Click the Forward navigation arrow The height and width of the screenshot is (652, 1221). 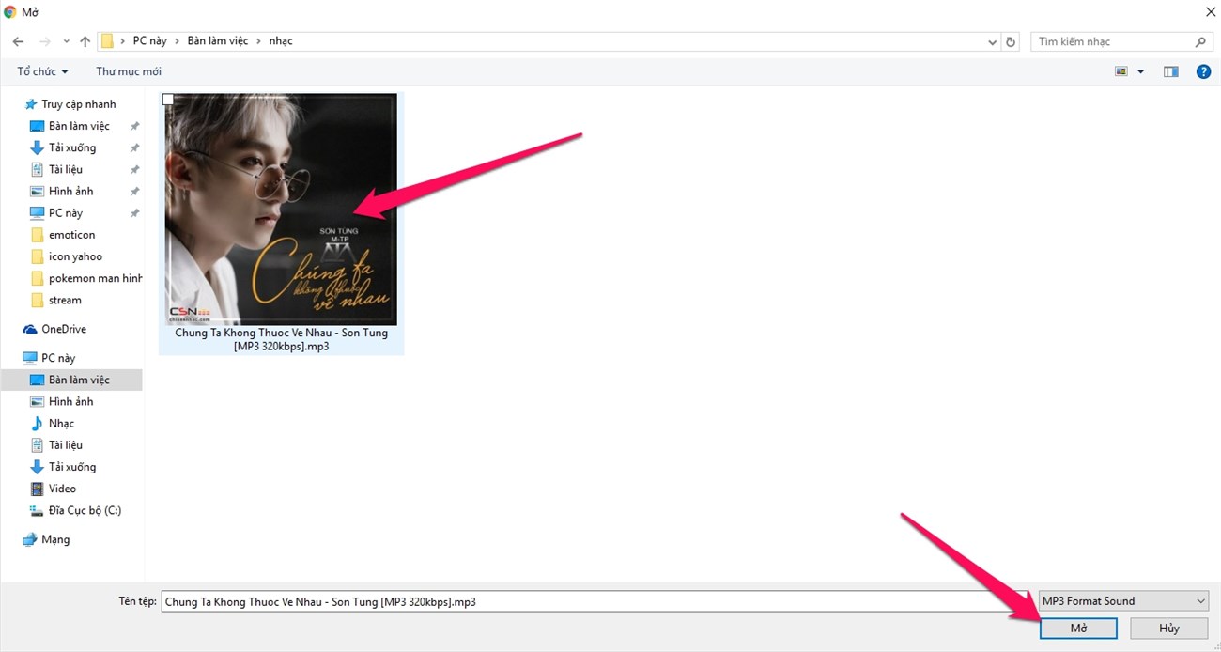point(45,41)
